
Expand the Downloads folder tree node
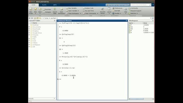click(x=29, y=29)
